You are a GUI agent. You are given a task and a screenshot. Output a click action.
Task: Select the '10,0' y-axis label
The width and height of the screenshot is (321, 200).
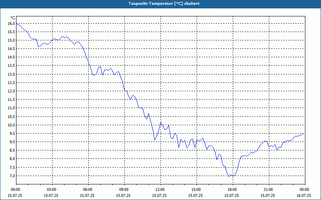click(x=12, y=125)
